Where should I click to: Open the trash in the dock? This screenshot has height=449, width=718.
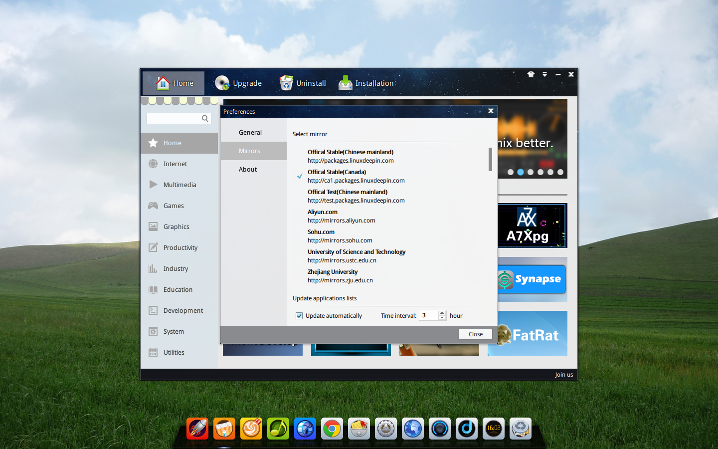pos(521,429)
